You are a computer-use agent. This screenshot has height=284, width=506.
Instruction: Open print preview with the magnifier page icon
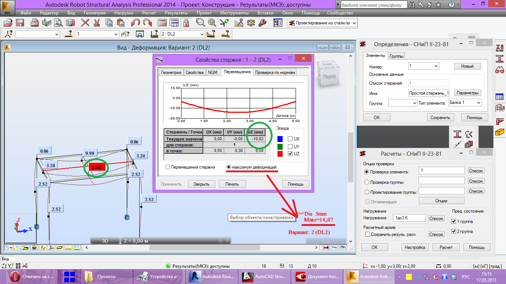point(59,23)
